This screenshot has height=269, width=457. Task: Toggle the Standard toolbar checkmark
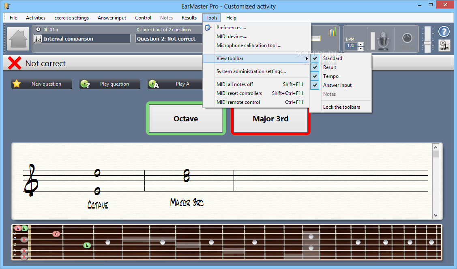pos(315,58)
